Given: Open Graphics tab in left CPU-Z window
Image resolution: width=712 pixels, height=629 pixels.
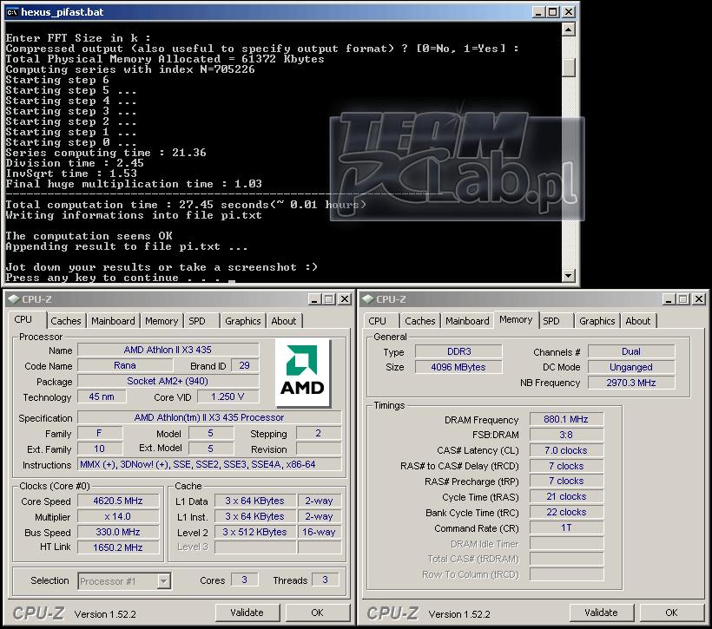Looking at the screenshot, I should click(243, 321).
